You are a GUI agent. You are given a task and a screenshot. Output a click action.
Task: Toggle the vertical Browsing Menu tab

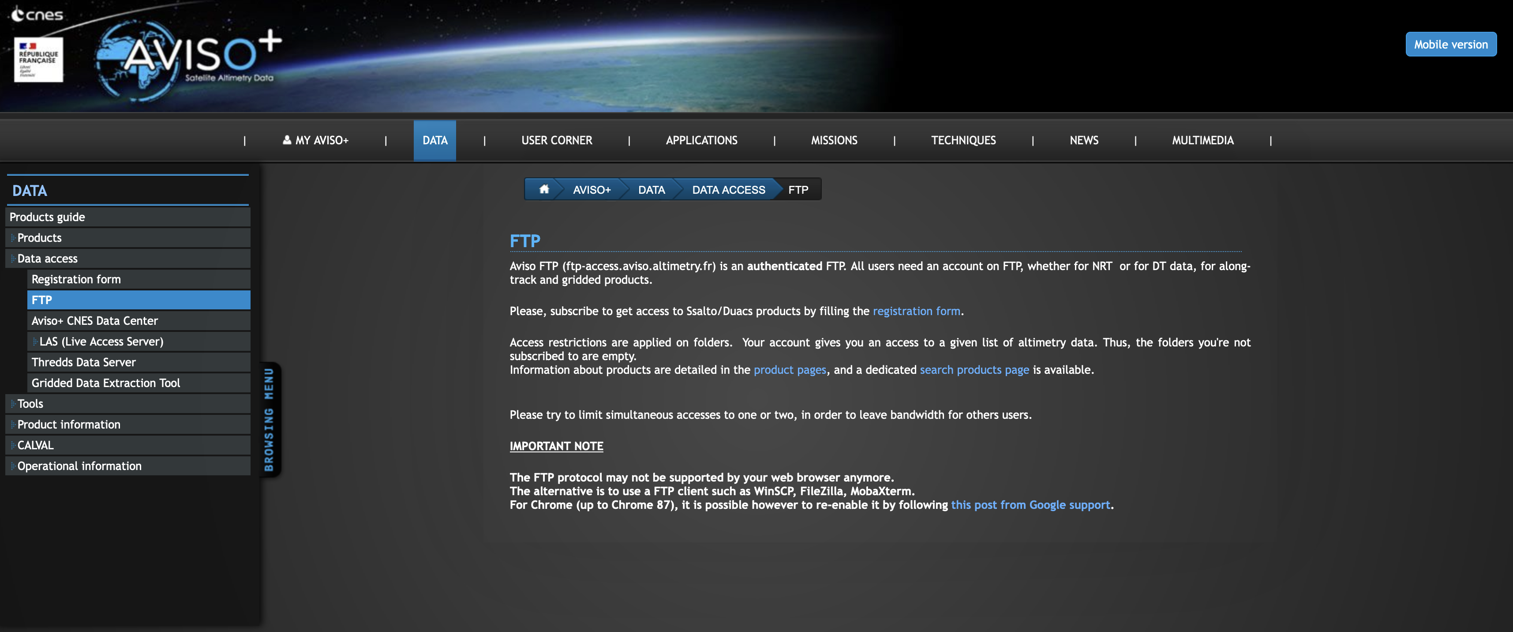(x=270, y=419)
